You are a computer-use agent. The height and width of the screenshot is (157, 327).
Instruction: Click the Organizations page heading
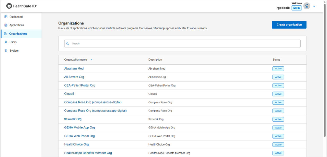(x=71, y=23)
